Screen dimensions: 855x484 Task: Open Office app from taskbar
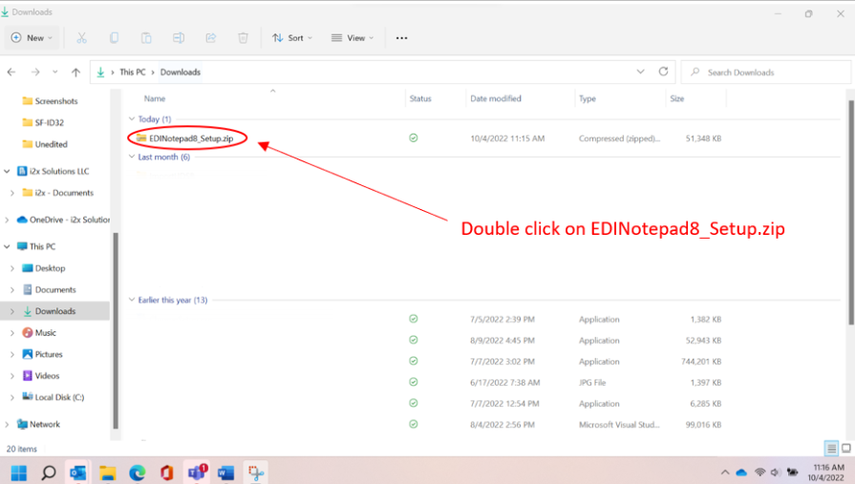(x=167, y=473)
